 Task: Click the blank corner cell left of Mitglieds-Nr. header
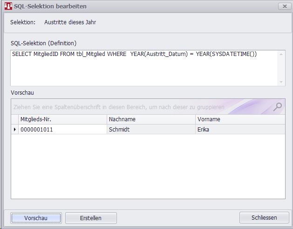[x=14, y=119]
